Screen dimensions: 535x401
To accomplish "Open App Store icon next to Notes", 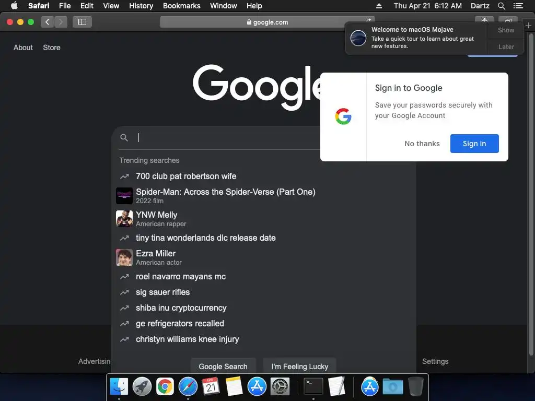I will 257,387.
